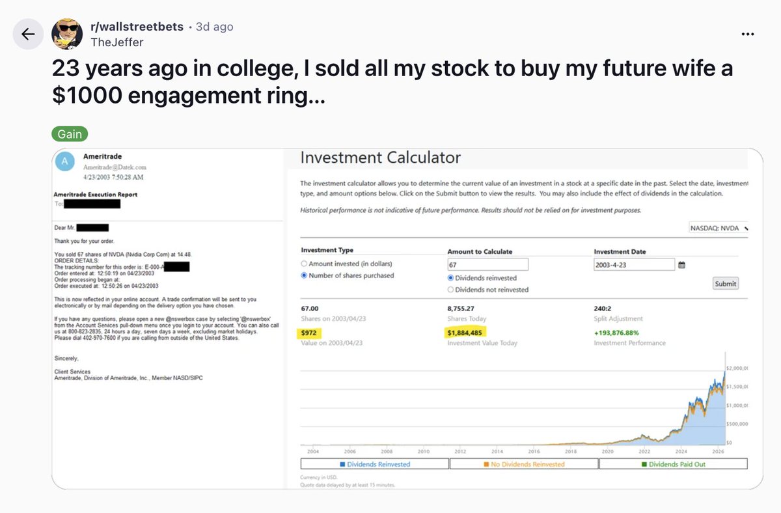Click the blue Dividends Reinvested legend square
Screen dimensions: 781x513
[343, 464]
